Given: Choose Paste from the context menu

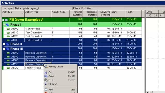Looking at the screenshot, I should coord(61,80).
